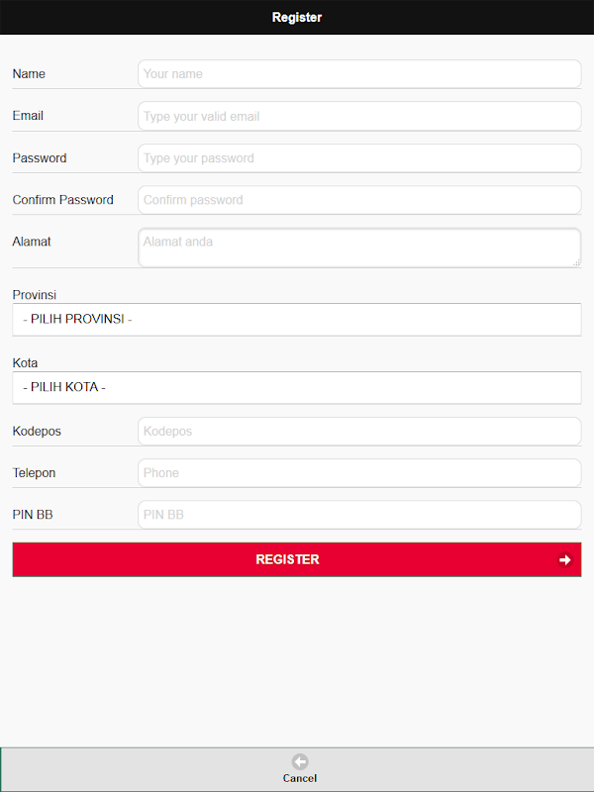
Task: Open the Pilih Provinsi dropdown
Action: pyautogui.click(x=297, y=319)
